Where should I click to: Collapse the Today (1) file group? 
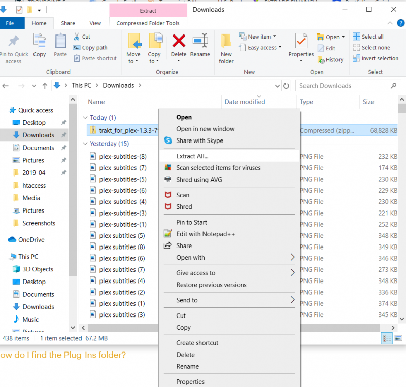[85, 118]
